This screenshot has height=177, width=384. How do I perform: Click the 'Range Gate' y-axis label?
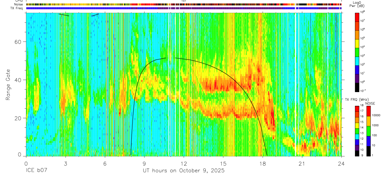[8, 85]
